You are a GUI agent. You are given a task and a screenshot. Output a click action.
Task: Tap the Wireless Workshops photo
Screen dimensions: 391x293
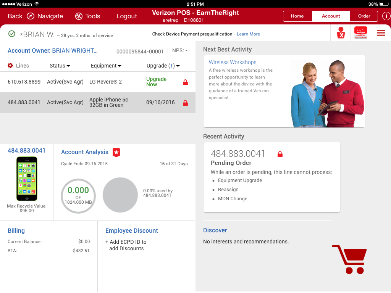click(x=327, y=94)
